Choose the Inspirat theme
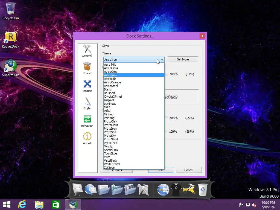280x210 pixels. point(134,100)
